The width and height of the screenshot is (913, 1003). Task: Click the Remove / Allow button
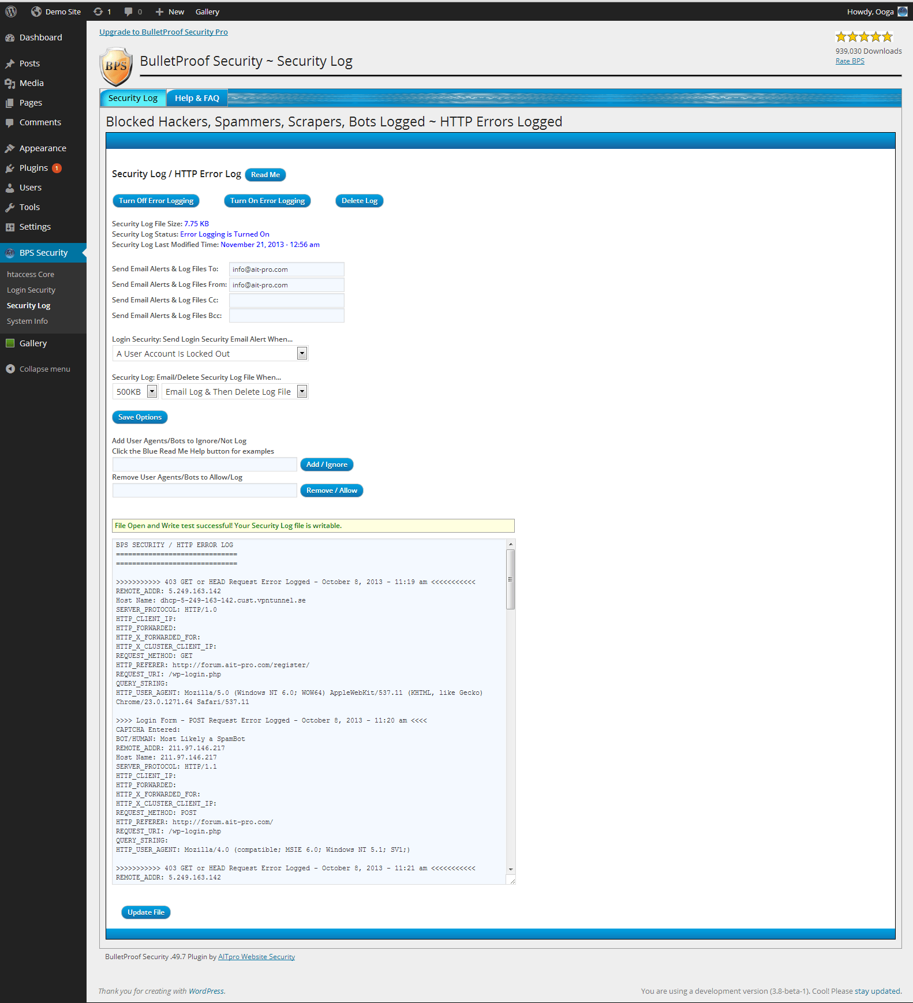click(x=332, y=491)
